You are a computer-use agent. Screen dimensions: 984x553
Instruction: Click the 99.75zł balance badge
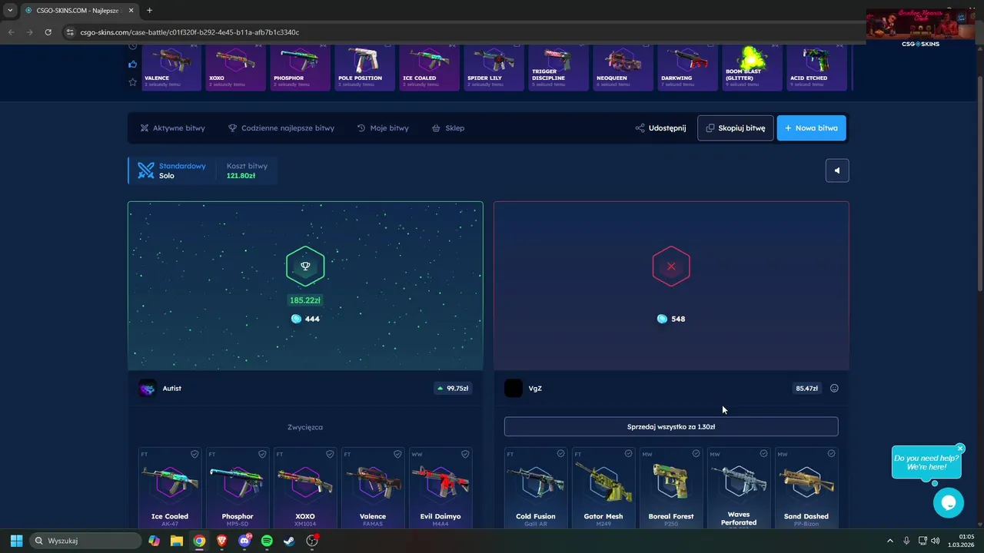[453, 389]
